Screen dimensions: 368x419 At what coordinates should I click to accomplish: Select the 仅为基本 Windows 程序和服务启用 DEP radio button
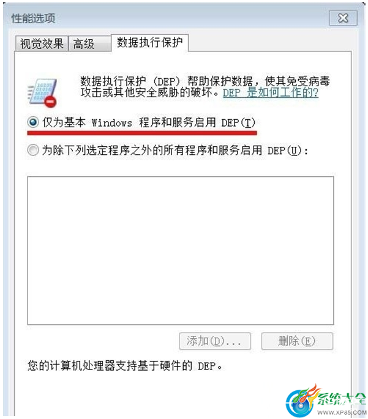coord(33,123)
